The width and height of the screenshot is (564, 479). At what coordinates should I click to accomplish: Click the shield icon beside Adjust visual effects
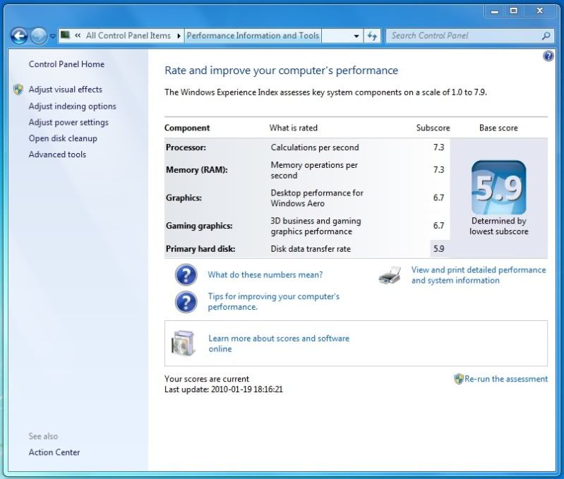(x=18, y=90)
